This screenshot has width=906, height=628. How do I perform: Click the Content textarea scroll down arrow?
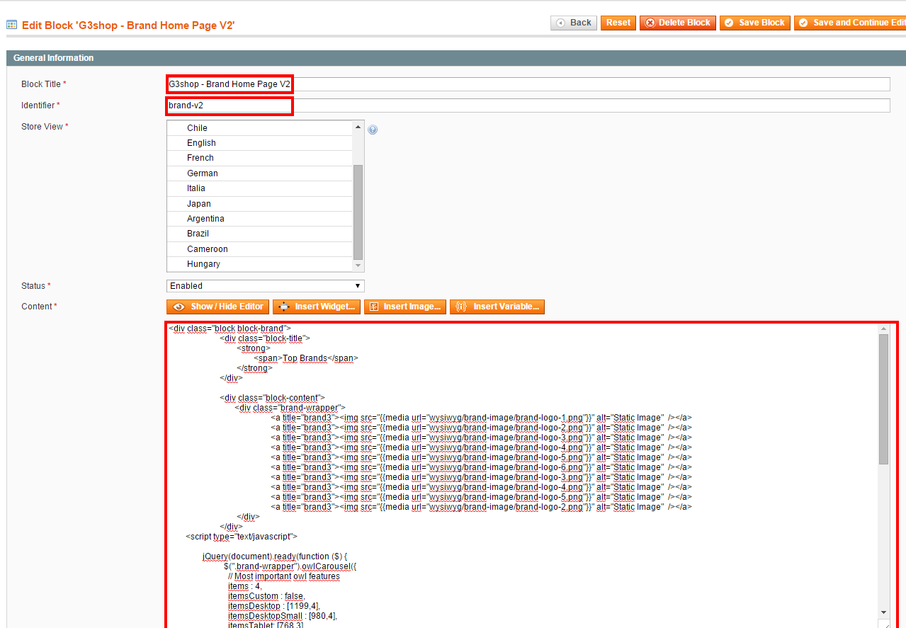883,612
